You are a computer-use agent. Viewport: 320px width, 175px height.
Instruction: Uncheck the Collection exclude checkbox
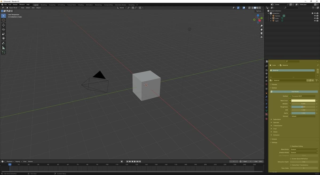[x=313, y=13]
